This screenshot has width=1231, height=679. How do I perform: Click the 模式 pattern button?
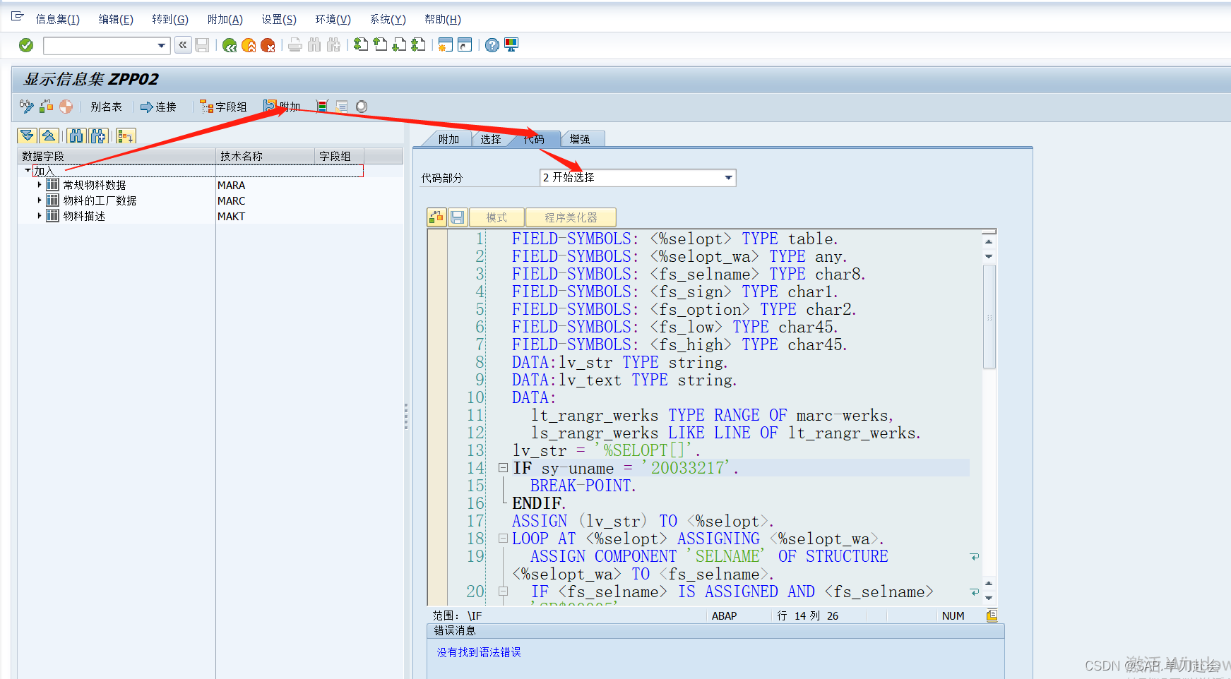click(x=496, y=217)
